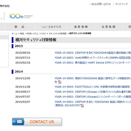The width and height of the screenshot is (131, 131).
Task: Open advisory YSAR-14-0003 link
Action: point(93,92)
